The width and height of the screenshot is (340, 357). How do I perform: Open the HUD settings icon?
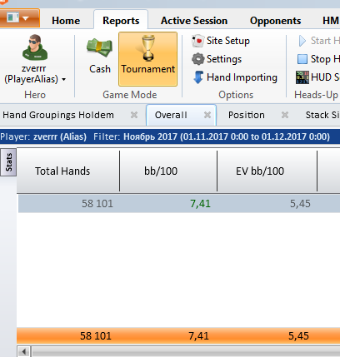pyautogui.click(x=302, y=77)
